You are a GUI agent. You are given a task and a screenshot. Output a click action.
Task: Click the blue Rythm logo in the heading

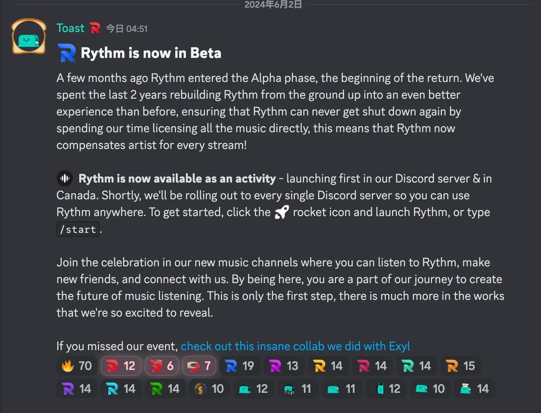click(67, 53)
